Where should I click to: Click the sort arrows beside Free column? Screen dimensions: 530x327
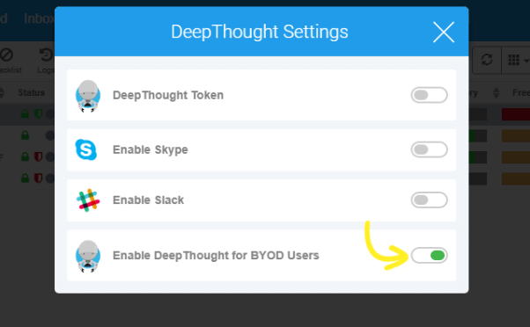(x=497, y=92)
